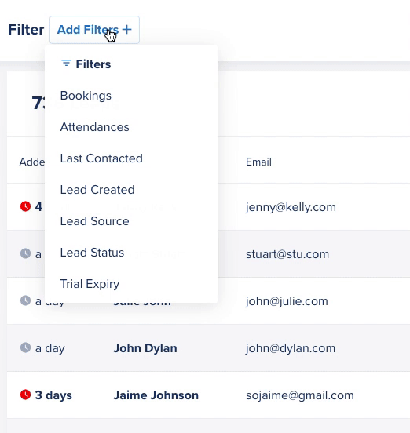The width and height of the screenshot is (410, 433).
Task: Click the grey clock icon in john@julie.com row
Action: (x=25, y=300)
